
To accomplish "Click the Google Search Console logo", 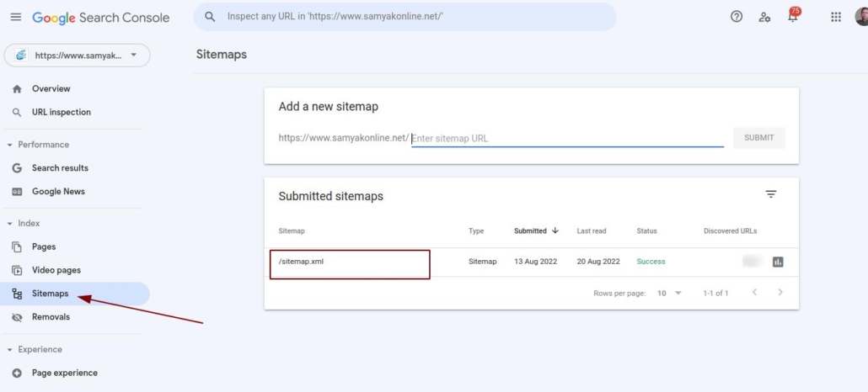I will 101,18.
